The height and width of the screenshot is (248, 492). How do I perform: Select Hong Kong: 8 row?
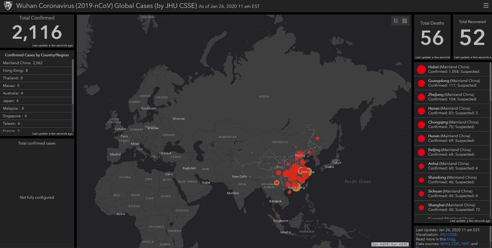click(x=36, y=70)
